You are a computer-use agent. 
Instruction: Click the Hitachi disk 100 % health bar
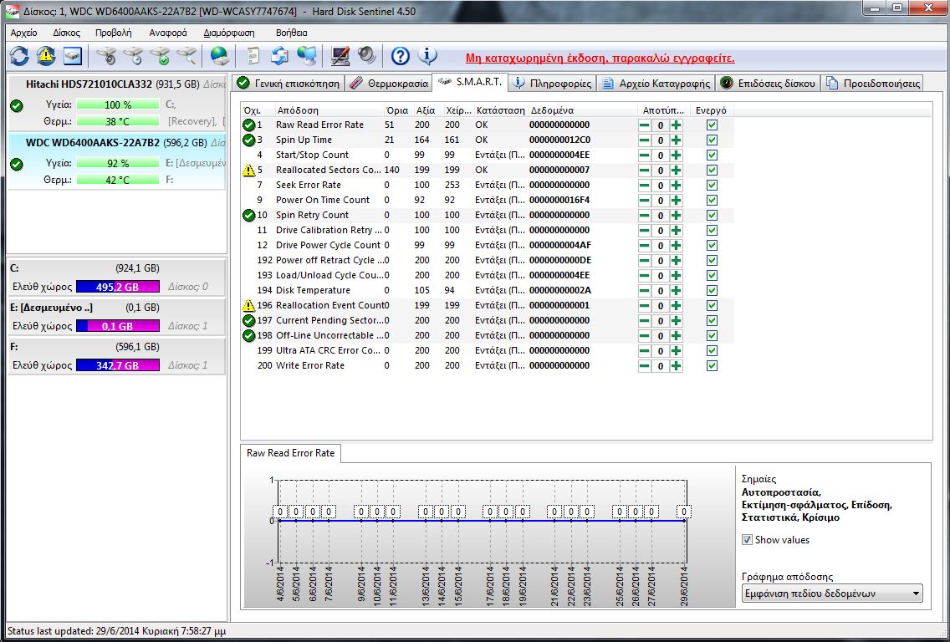(118, 104)
